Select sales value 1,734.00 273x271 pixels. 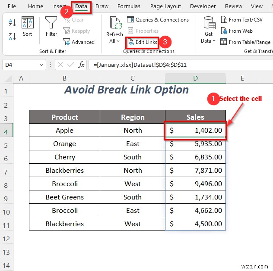click(x=195, y=197)
